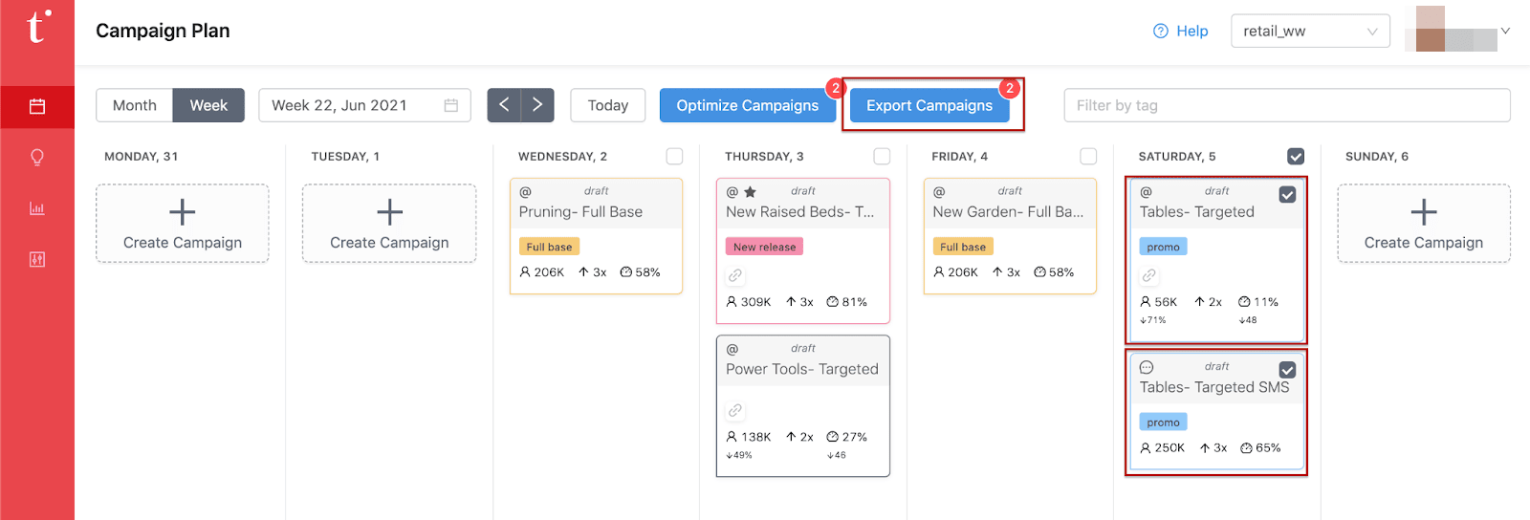
Task: Open the bar chart analytics sidebar icon
Action: [37, 208]
